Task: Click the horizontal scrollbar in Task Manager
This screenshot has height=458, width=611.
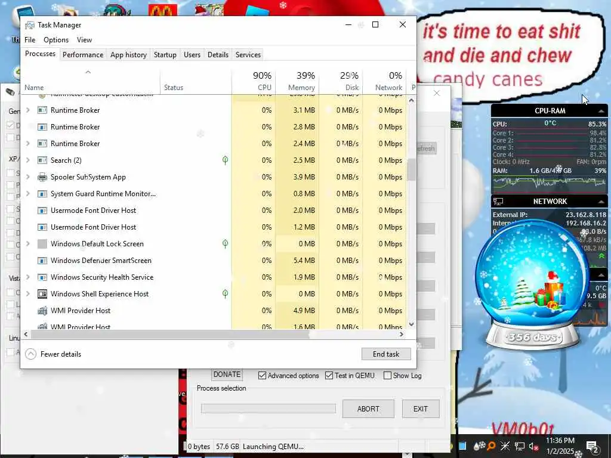Action: (x=170, y=334)
